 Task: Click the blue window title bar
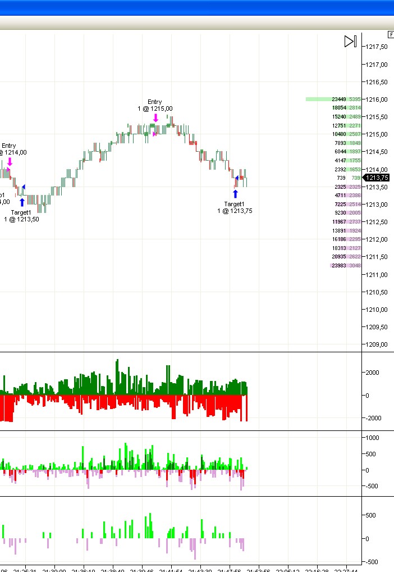point(197,7)
